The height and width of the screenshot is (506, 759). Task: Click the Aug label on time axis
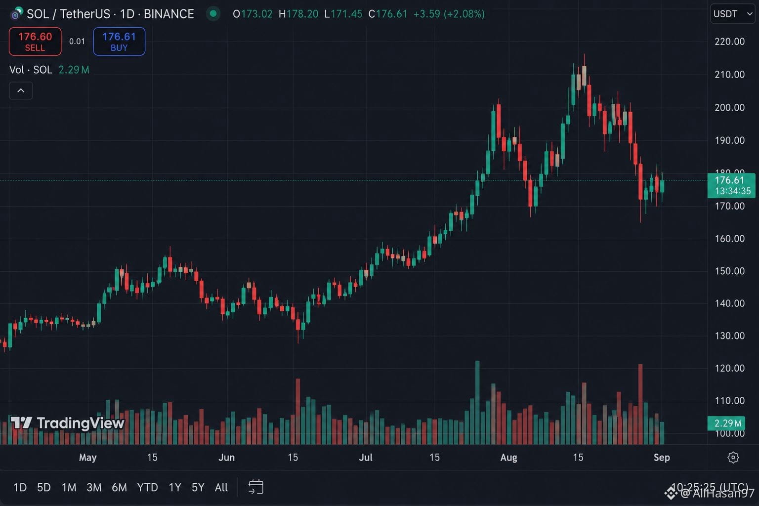[508, 458]
